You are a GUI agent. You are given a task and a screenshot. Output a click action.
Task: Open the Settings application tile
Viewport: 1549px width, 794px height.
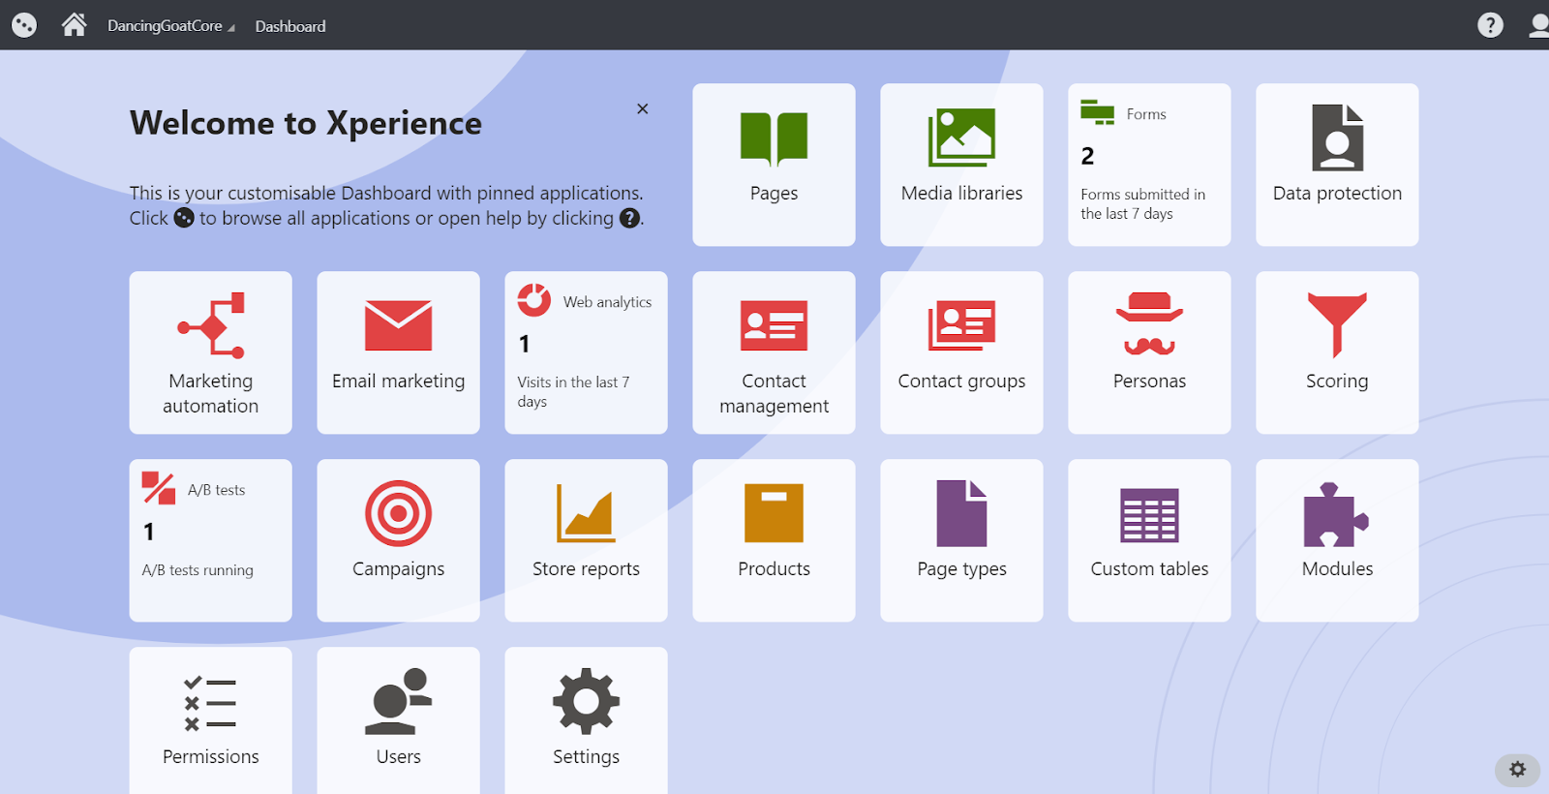pos(586,720)
